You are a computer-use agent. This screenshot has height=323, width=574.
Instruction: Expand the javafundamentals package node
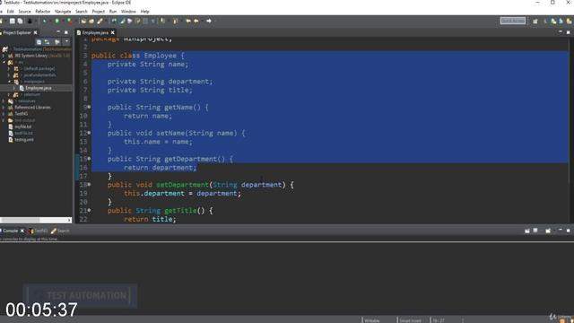pos(9,75)
